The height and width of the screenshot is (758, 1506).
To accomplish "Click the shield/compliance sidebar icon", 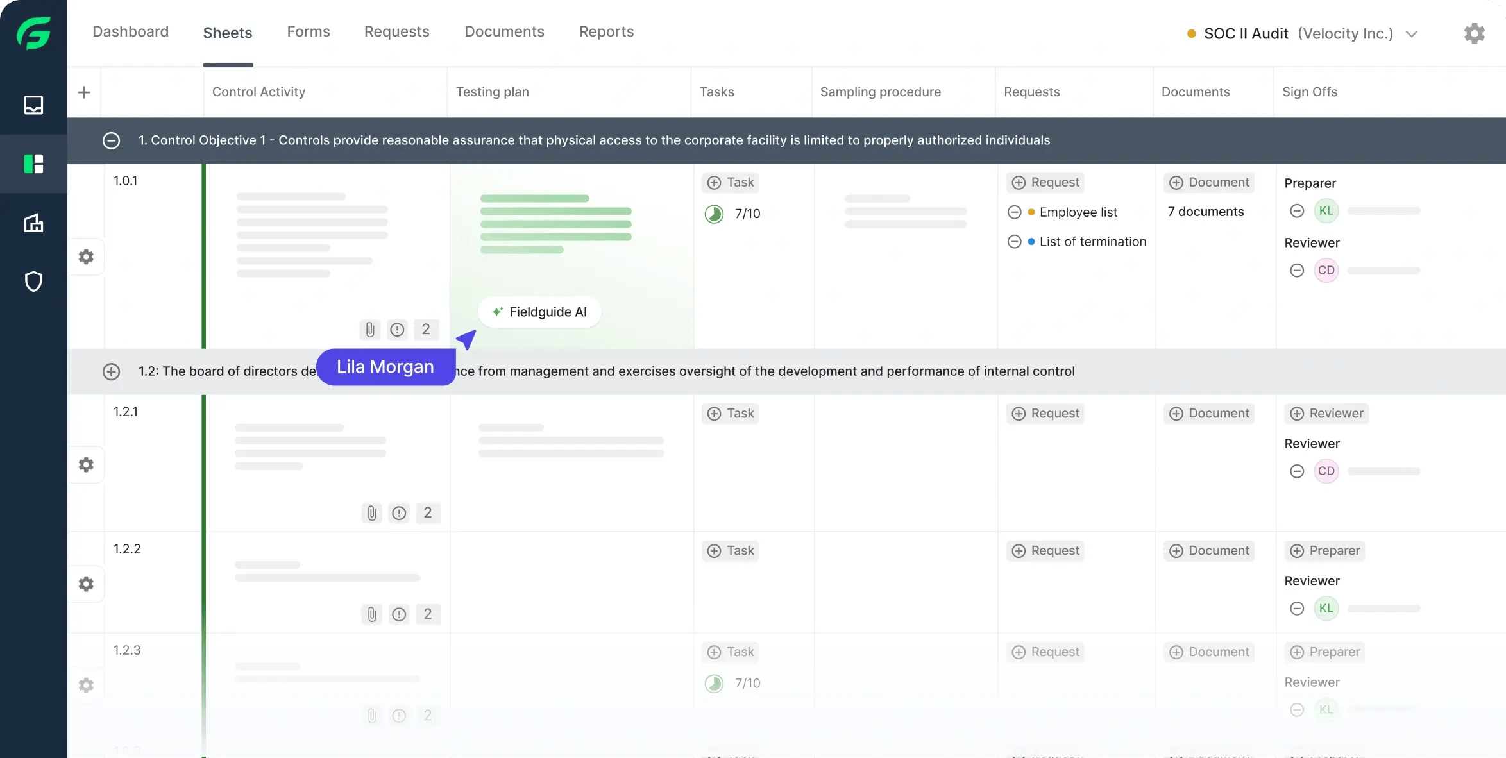I will [34, 282].
